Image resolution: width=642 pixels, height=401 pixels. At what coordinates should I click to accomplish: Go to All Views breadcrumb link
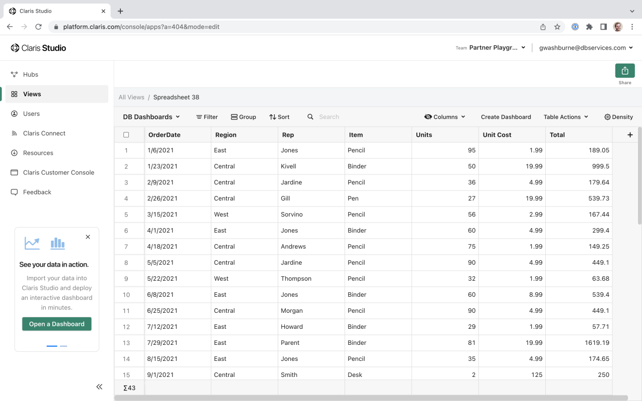point(131,97)
